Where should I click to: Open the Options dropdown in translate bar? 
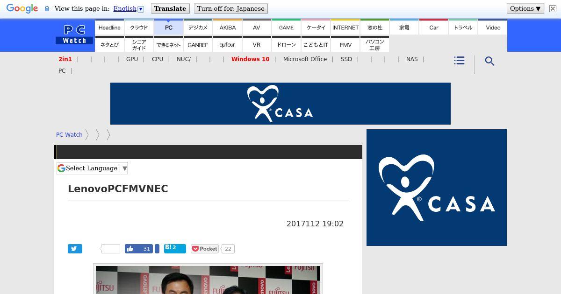pos(525,8)
